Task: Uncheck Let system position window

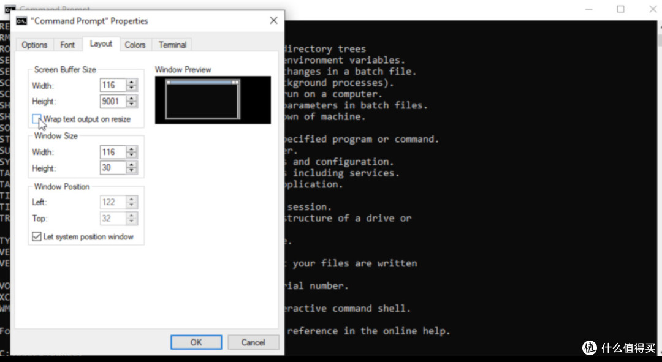Action: pos(37,236)
